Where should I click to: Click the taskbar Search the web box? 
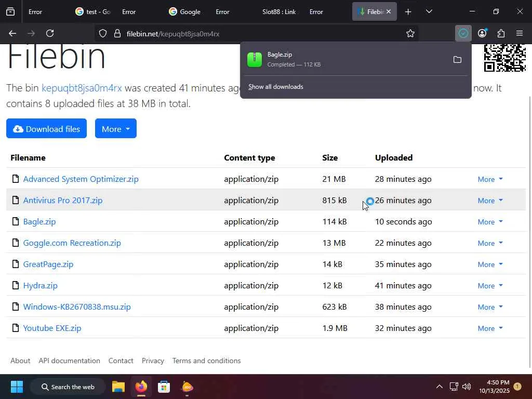tap(68, 387)
